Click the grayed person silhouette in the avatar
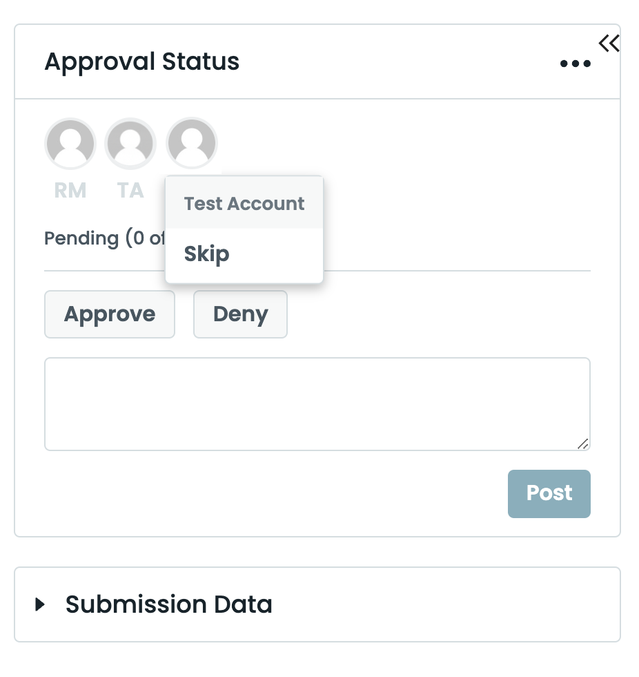Screen dimensions: 639x677 point(70,143)
